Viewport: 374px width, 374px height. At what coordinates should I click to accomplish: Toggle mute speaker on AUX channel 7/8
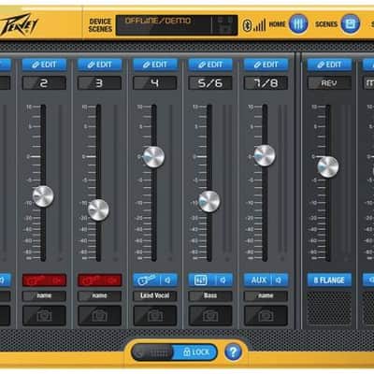(x=279, y=280)
